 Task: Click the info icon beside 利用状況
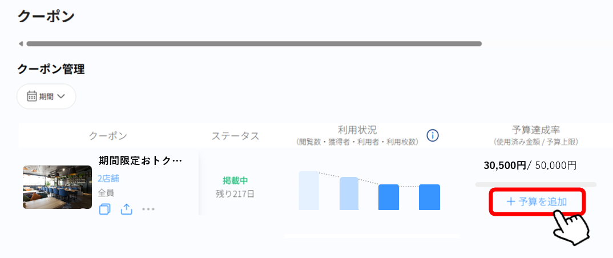click(433, 135)
